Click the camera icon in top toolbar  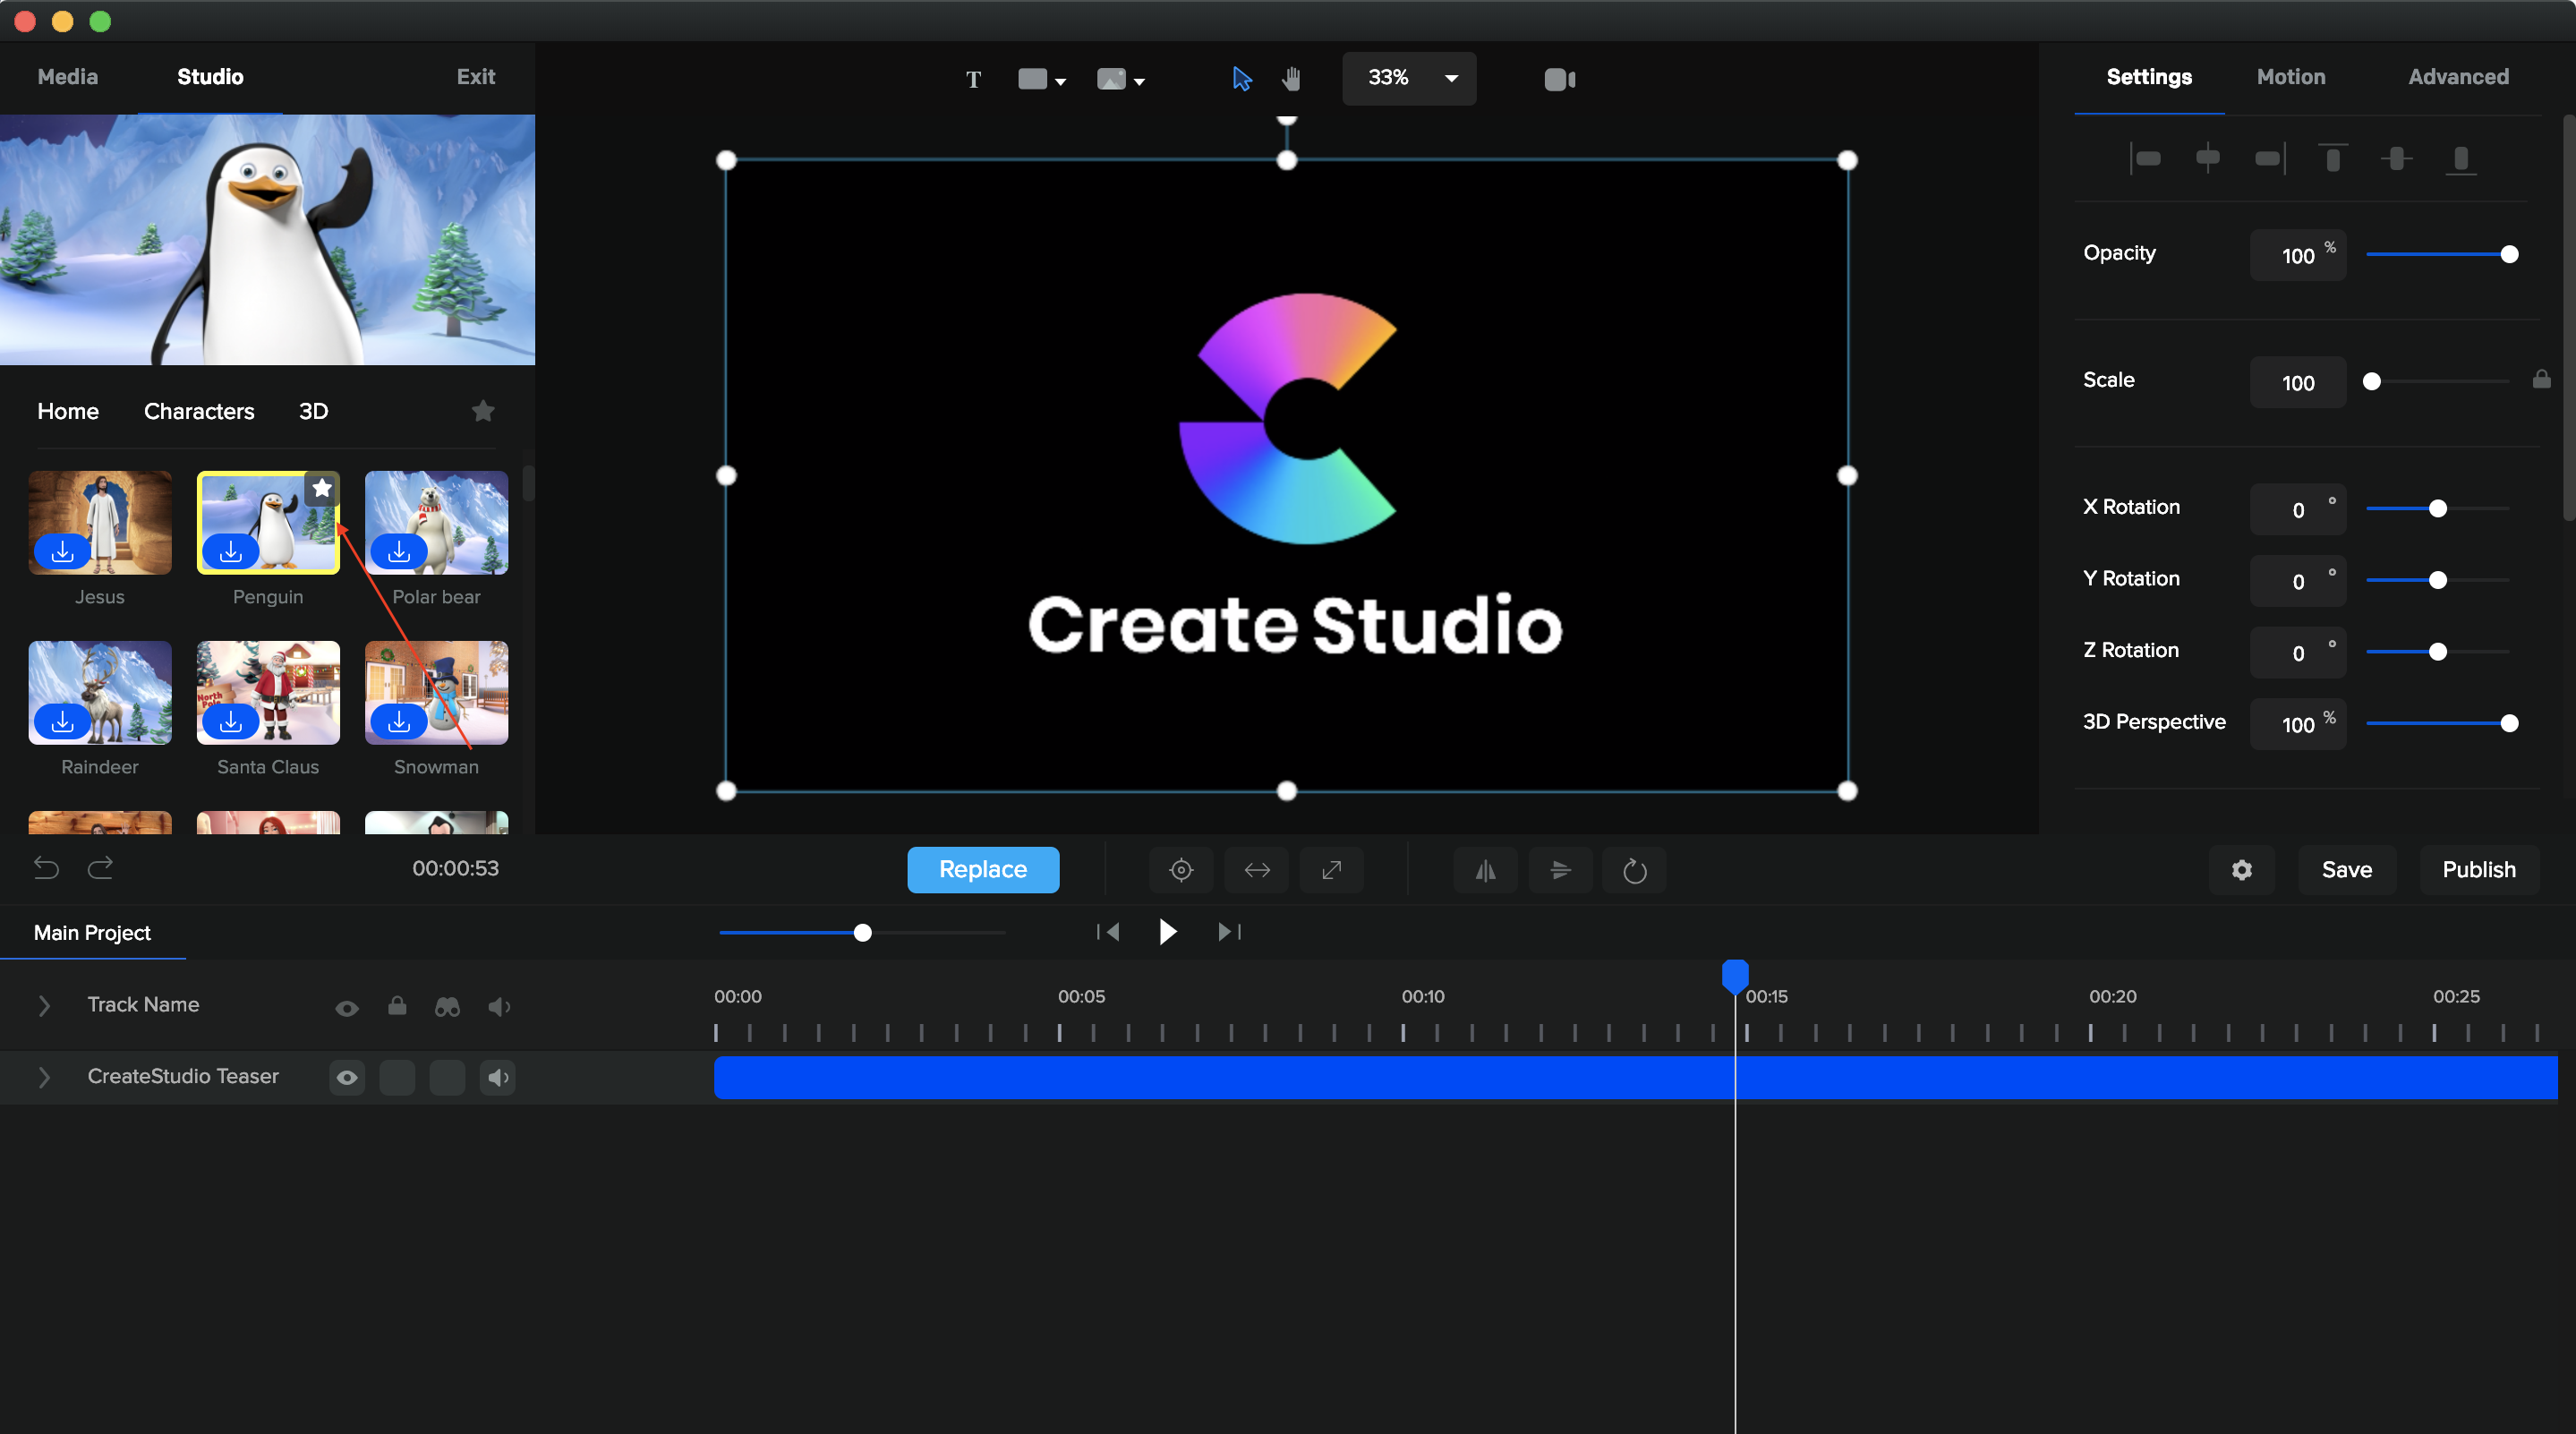pyautogui.click(x=1559, y=79)
